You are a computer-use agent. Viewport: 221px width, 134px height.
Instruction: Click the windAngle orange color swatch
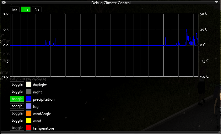click(29, 113)
